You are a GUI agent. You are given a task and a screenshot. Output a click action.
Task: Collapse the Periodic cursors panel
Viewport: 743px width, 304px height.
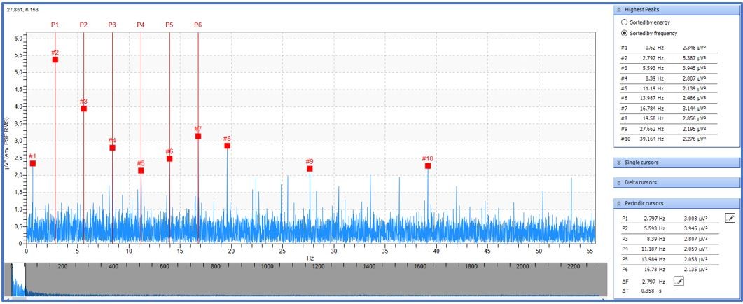pos(618,203)
